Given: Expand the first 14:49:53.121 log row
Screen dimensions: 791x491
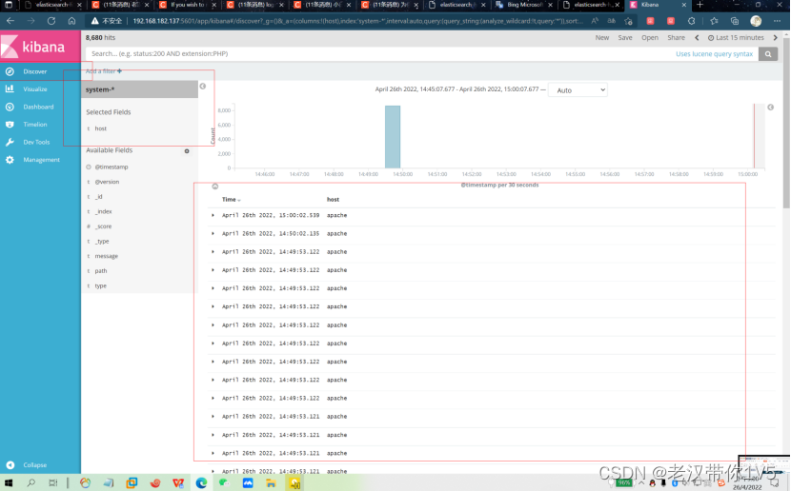Looking at the screenshot, I should click(213, 417).
